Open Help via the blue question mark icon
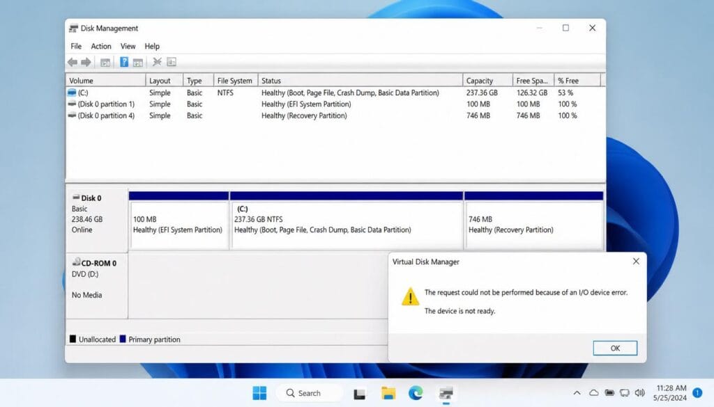The image size is (714, 407). (124, 62)
